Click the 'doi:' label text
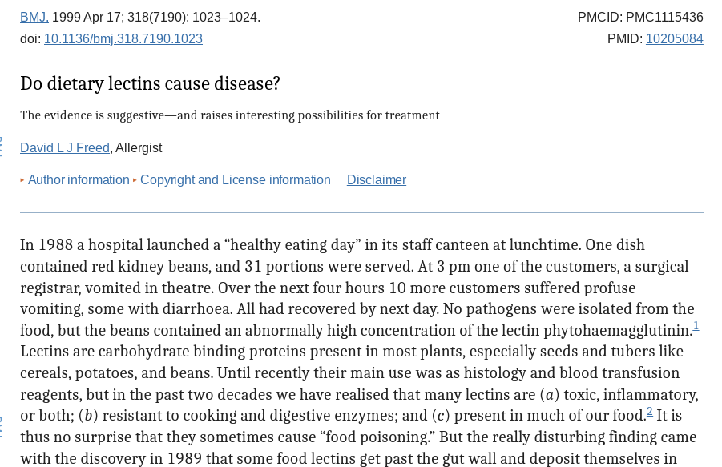The height and width of the screenshot is (467, 722). (x=30, y=39)
